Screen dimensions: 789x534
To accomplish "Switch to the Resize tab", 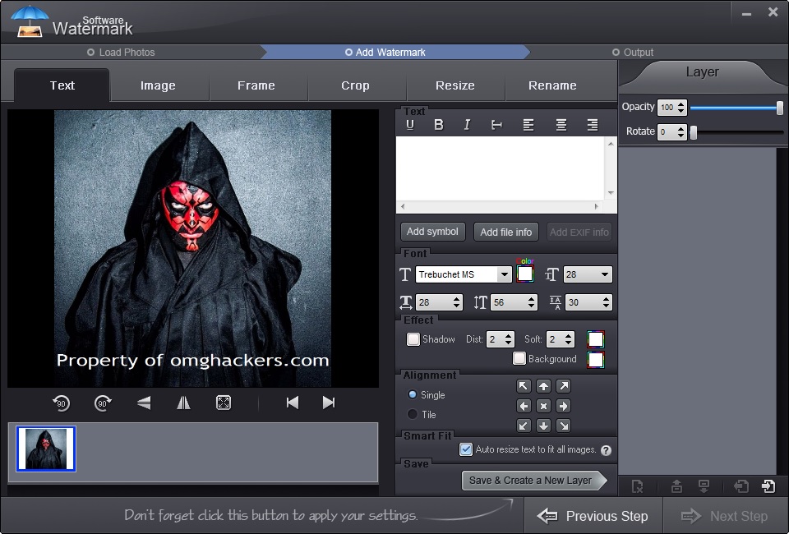I will (x=454, y=85).
